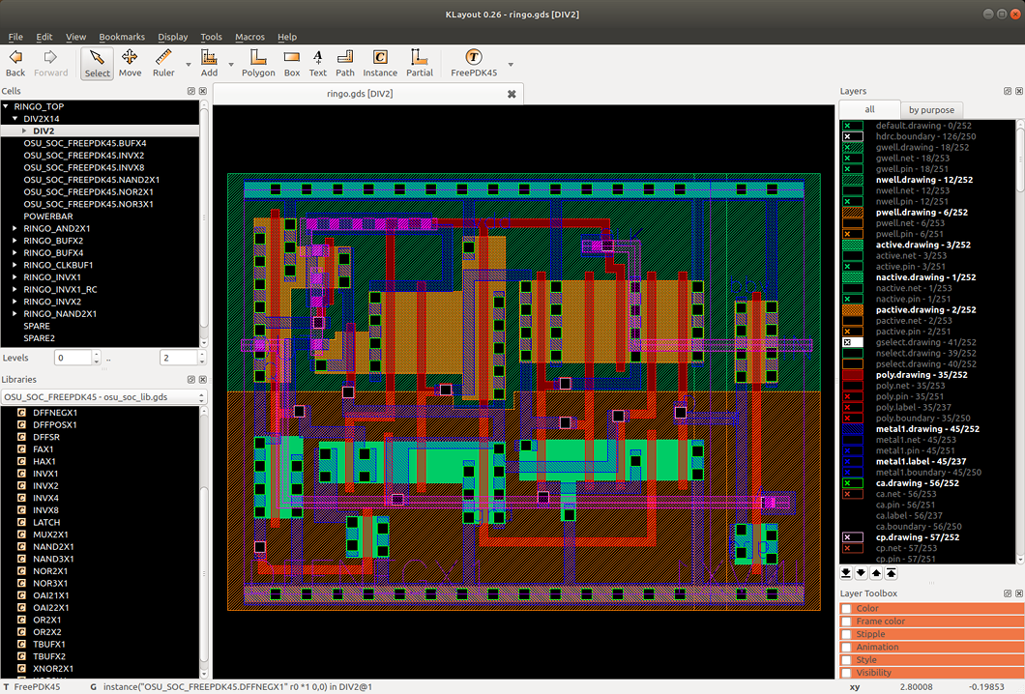
Task: Tick the Color checkbox in Layer Toolbox
Action: 847,609
